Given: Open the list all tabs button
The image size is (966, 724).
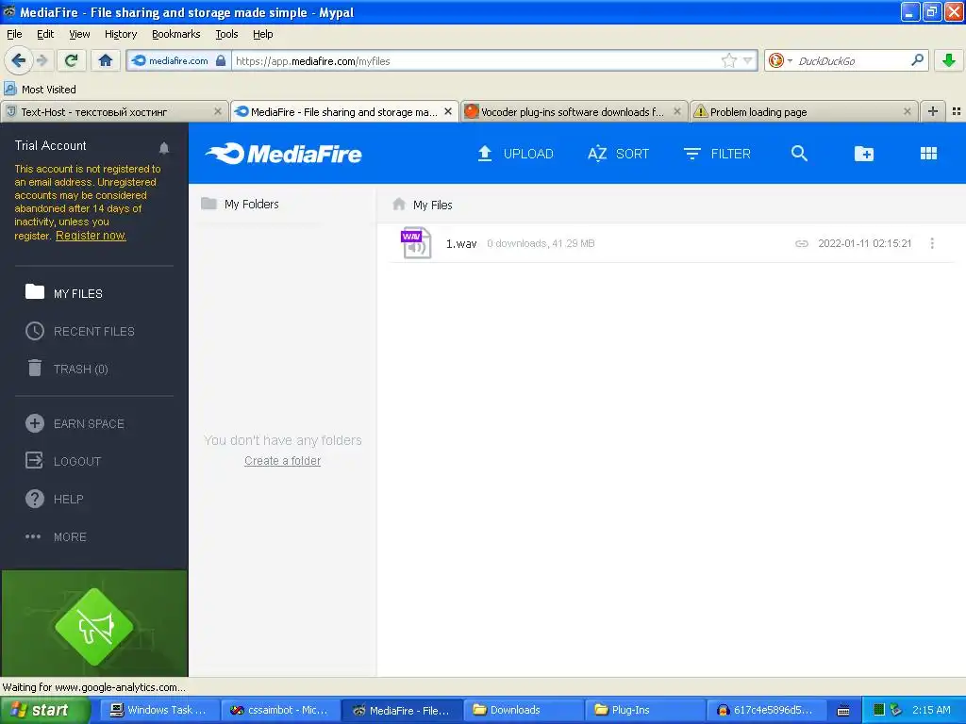Looking at the screenshot, I should pos(957,111).
